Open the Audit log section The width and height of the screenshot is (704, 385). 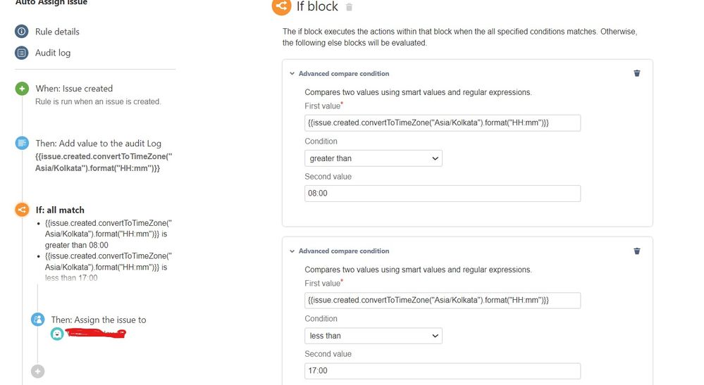point(53,53)
